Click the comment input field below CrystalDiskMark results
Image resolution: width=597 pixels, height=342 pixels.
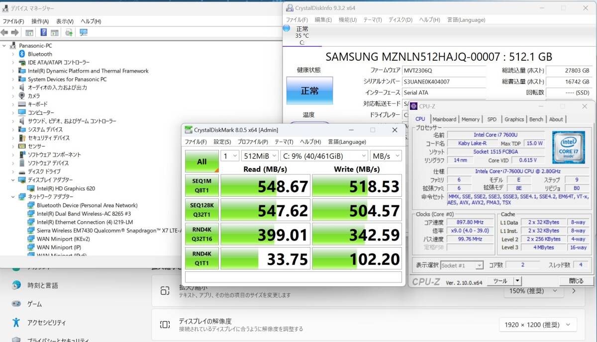tap(294, 277)
